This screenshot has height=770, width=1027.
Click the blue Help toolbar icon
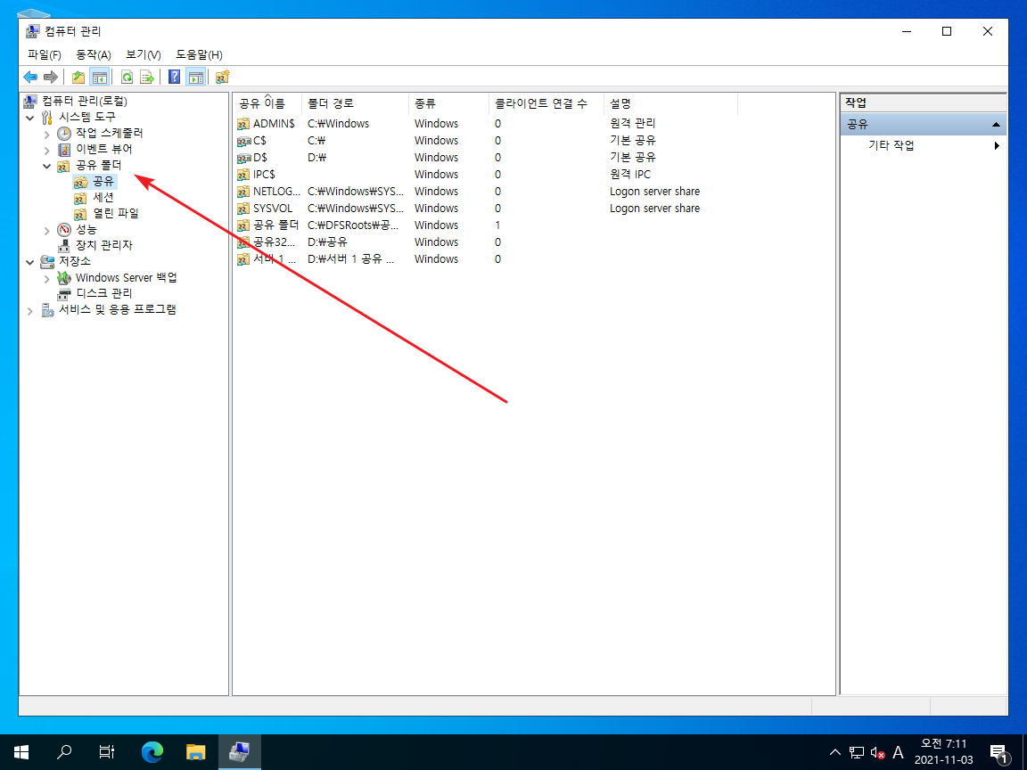[x=174, y=77]
